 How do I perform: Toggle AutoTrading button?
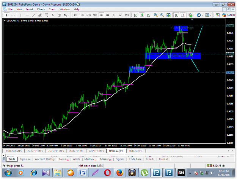coord(228,15)
